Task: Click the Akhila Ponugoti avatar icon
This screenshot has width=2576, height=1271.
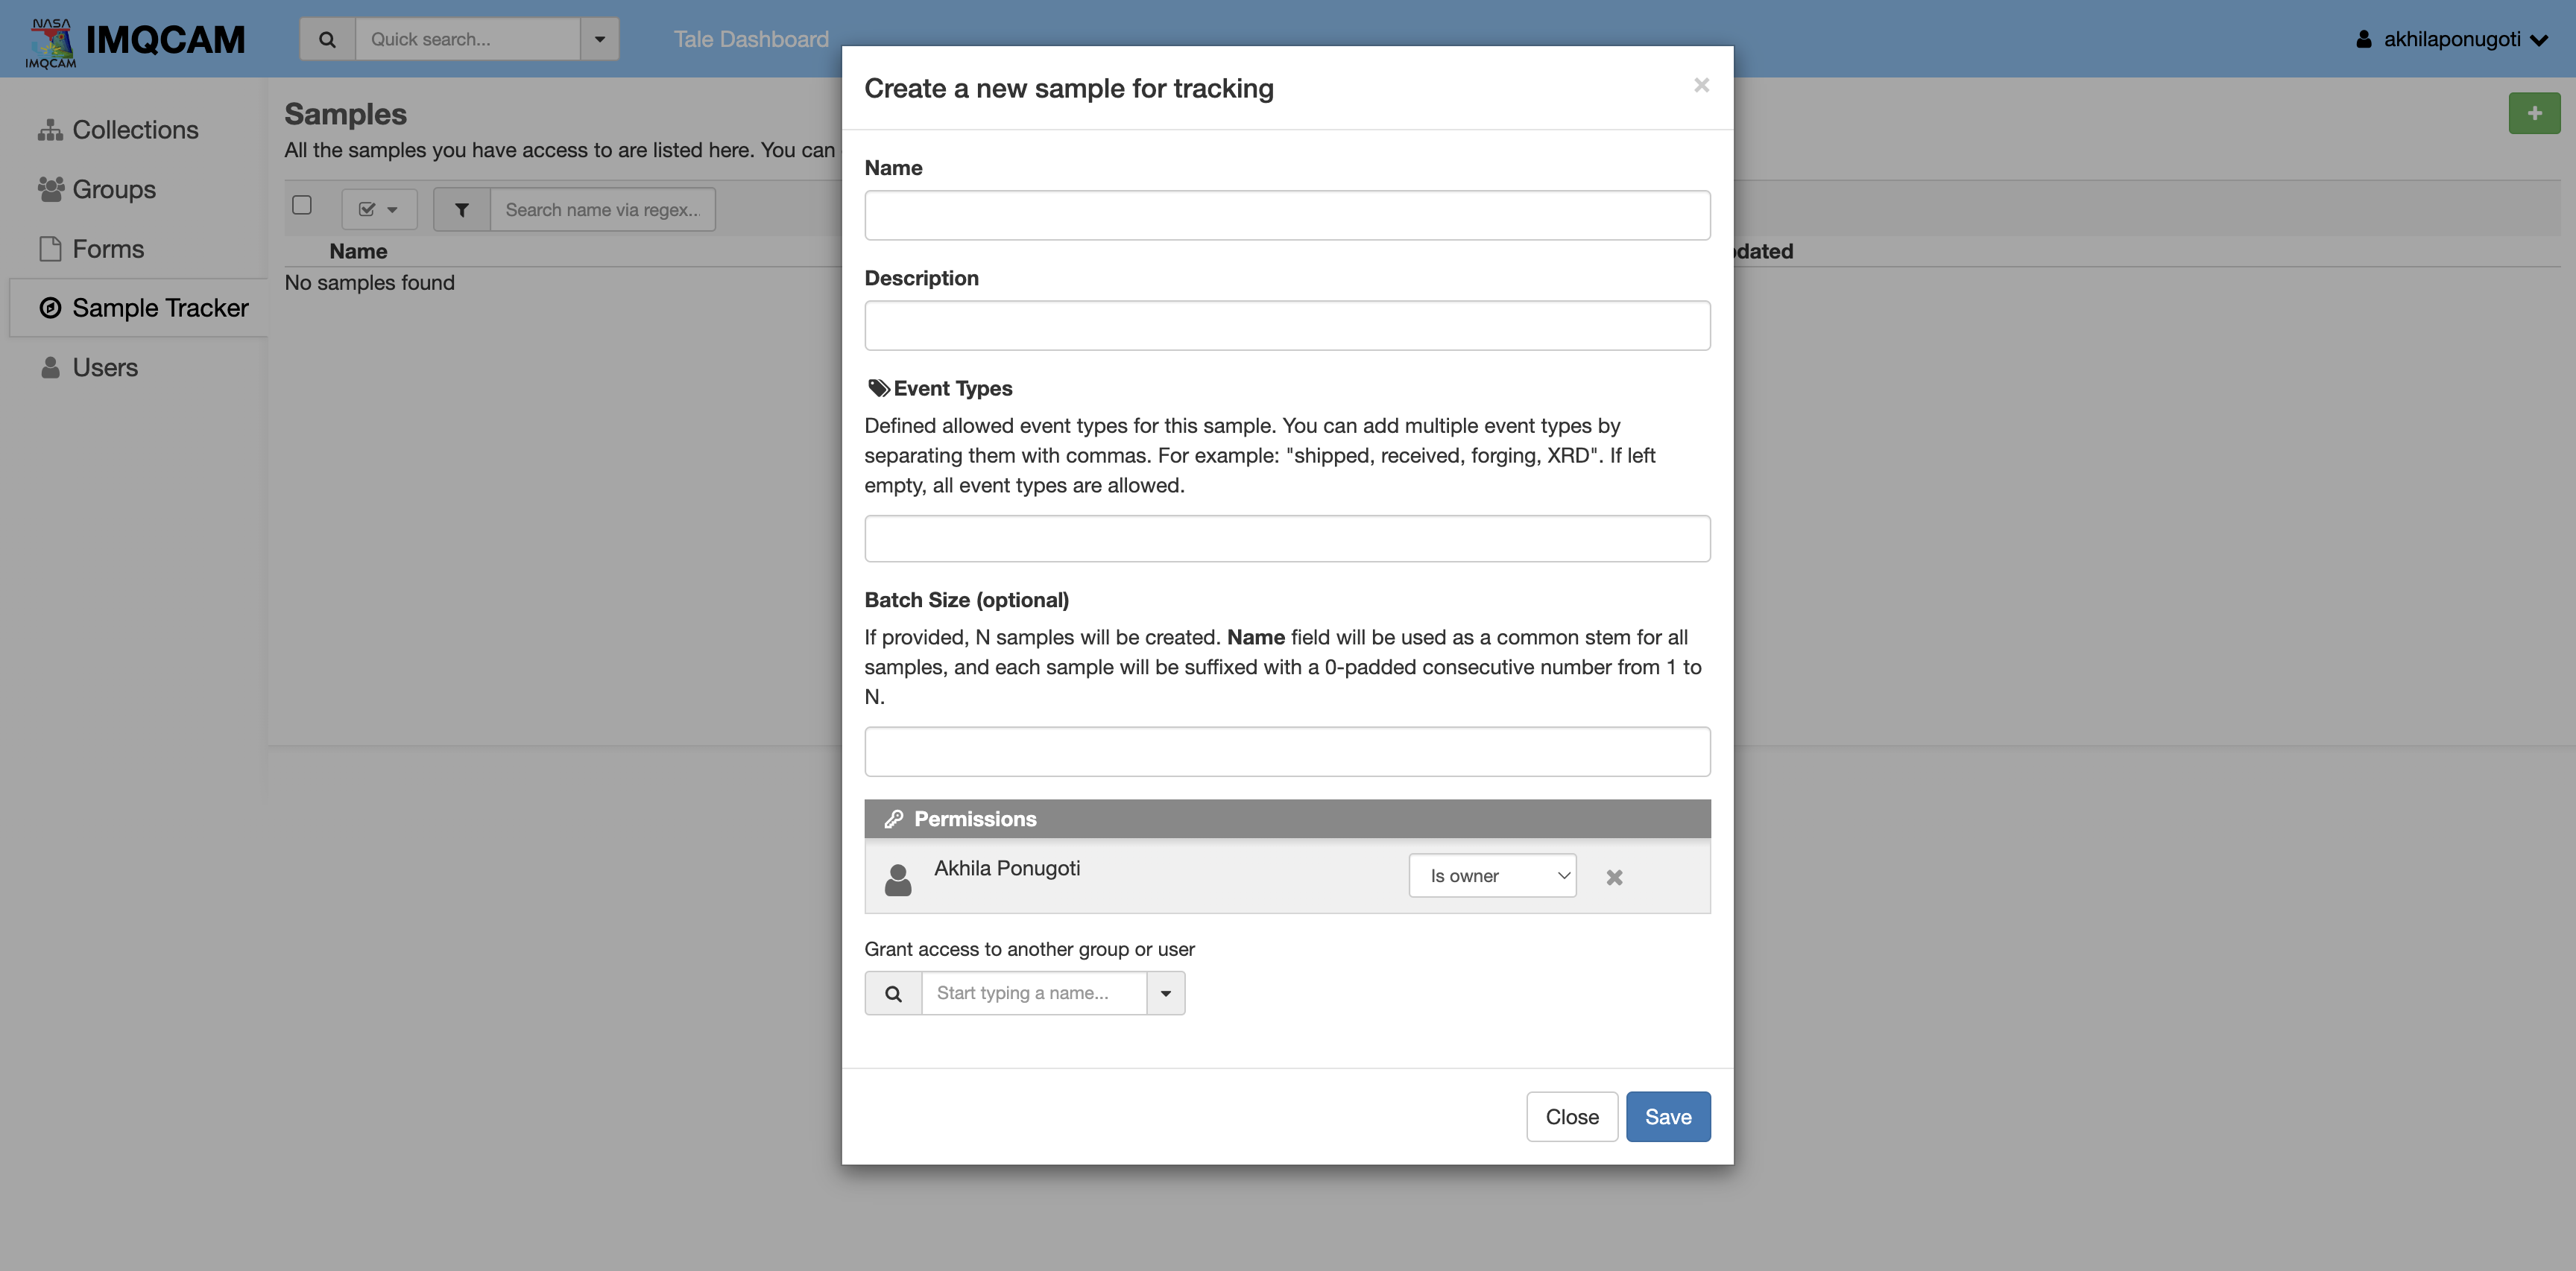Action: click(898, 879)
